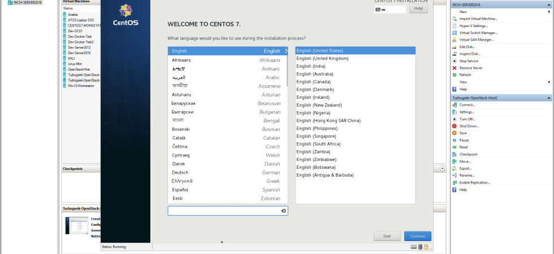Select Català language
Screen dimensions: 554x254
click(x=228, y=138)
